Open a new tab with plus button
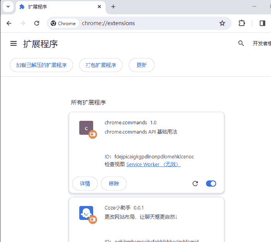 tap(113, 7)
